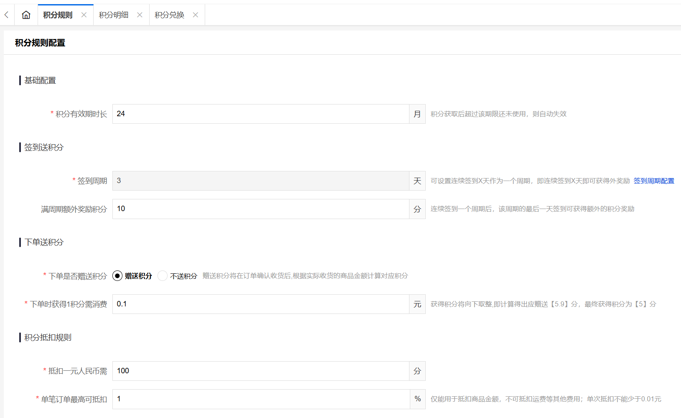Switch to the 积分兑换 tab
The image size is (681, 418).
pyautogui.click(x=169, y=15)
